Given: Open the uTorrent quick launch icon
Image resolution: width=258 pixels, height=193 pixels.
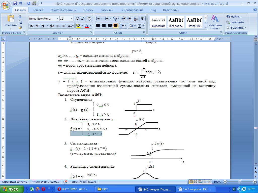Looking at the screenshot, I should click(x=31, y=189).
